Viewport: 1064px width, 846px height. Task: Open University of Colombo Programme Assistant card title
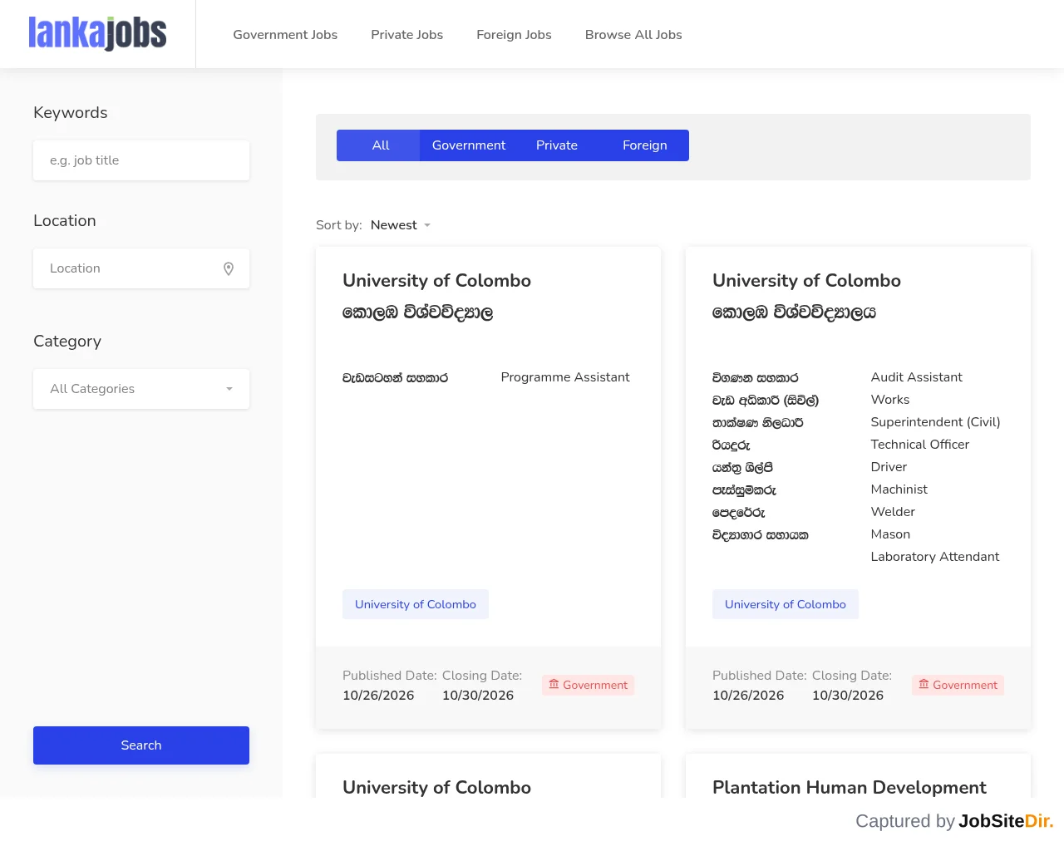point(437,281)
